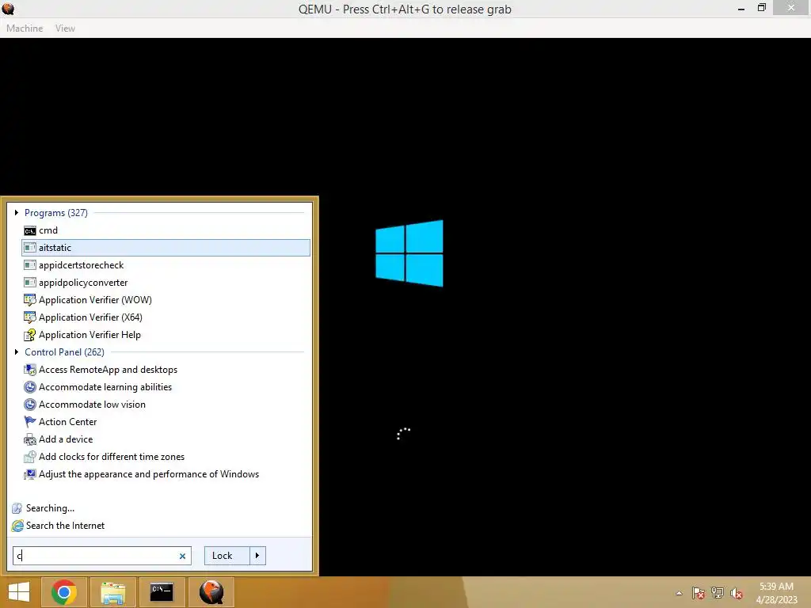Open Application Verifier (X64) icon
Viewport: 811px width, 608px height.
pyautogui.click(x=30, y=317)
